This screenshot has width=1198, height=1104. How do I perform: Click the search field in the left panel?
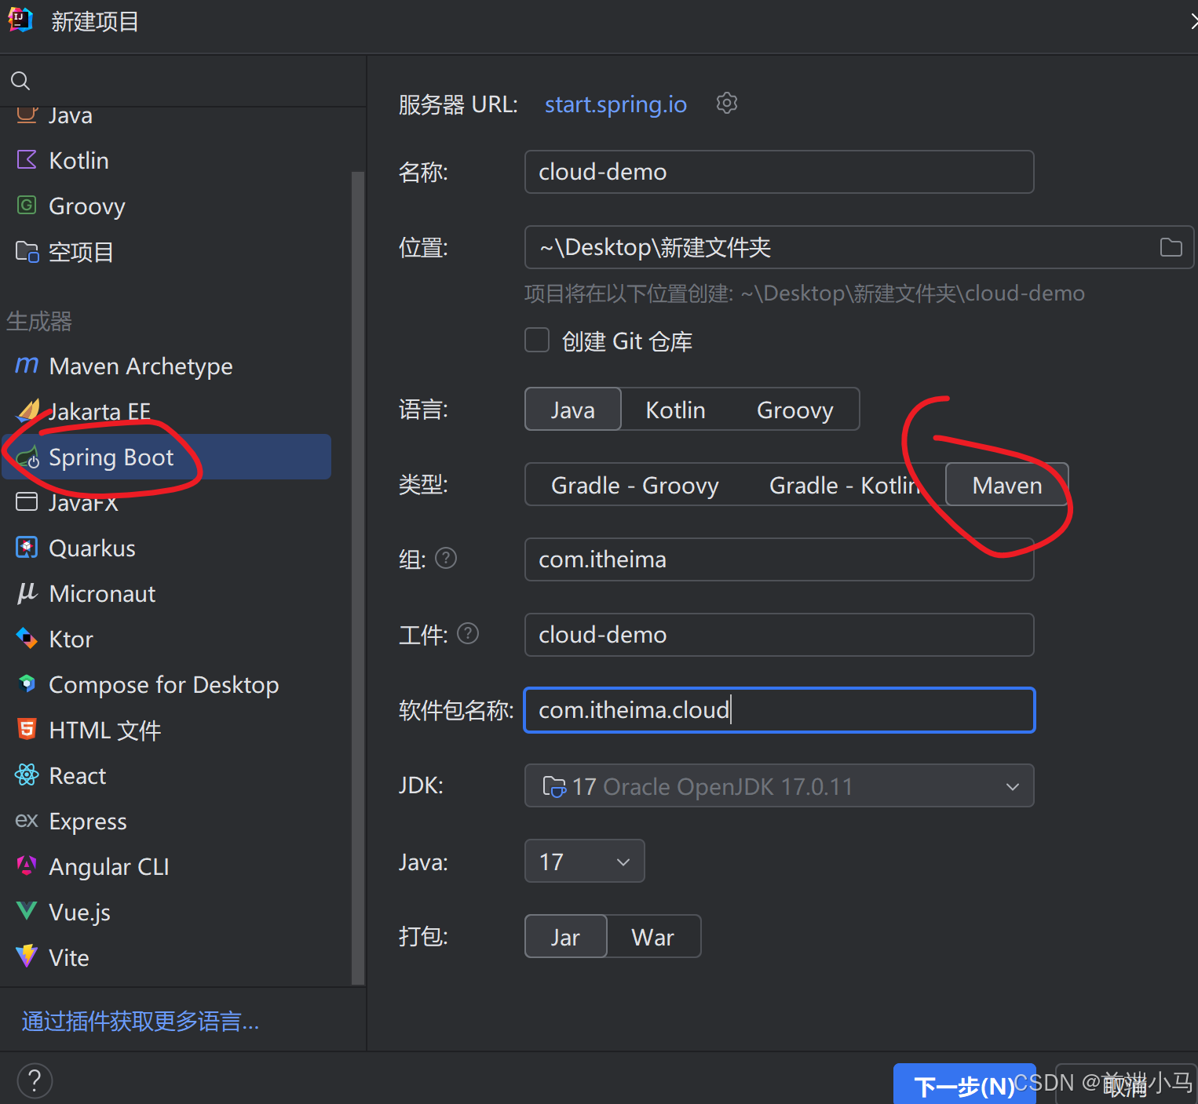tap(183, 81)
